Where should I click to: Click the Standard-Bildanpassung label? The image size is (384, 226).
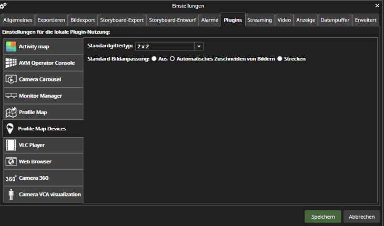pos(118,59)
